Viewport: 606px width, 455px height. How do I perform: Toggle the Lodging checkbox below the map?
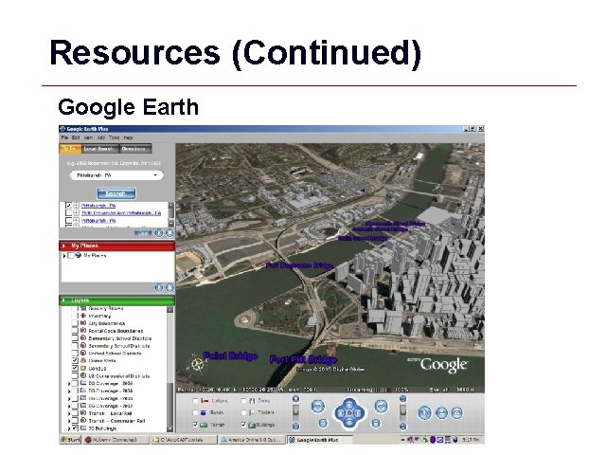click(x=195, y=401)
